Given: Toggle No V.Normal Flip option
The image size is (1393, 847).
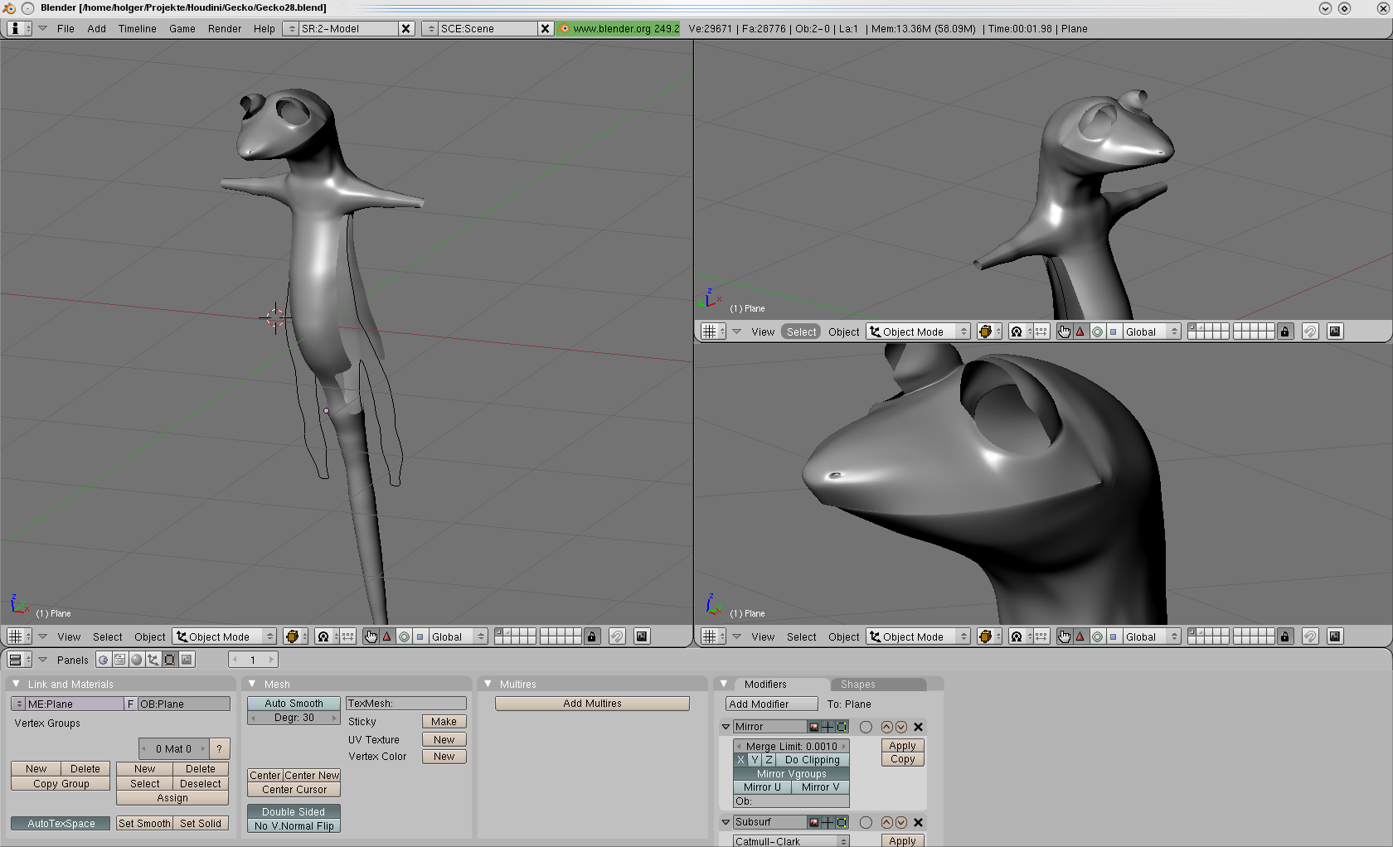Looking at the screenshot, I should [294, 826].
